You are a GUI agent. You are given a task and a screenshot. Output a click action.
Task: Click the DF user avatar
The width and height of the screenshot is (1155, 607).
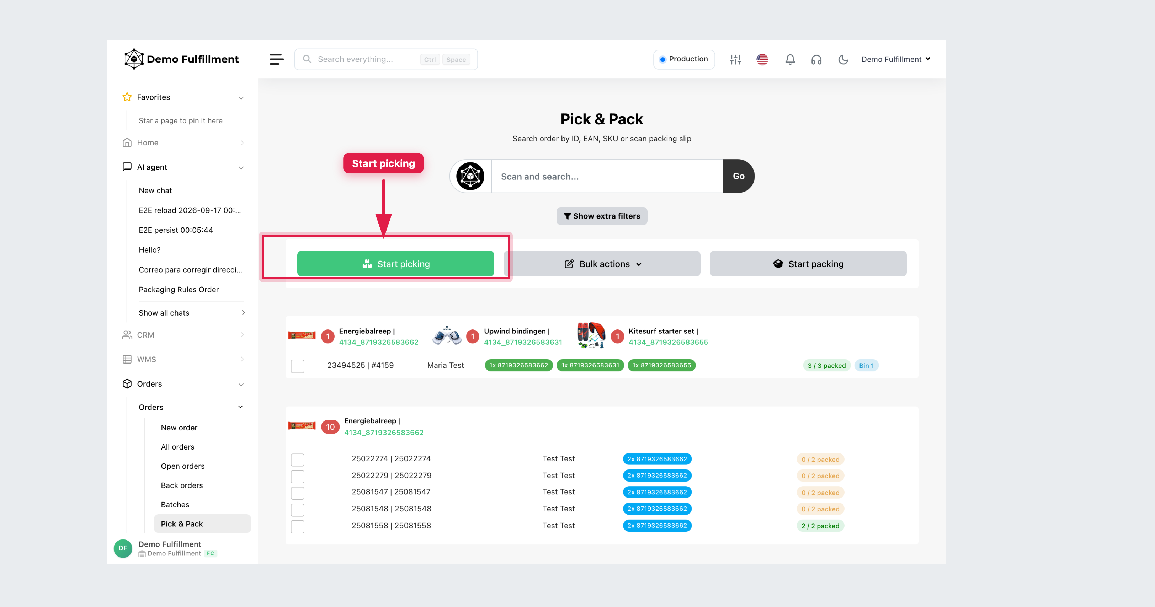pyautogui.click(x=123, y=548)
